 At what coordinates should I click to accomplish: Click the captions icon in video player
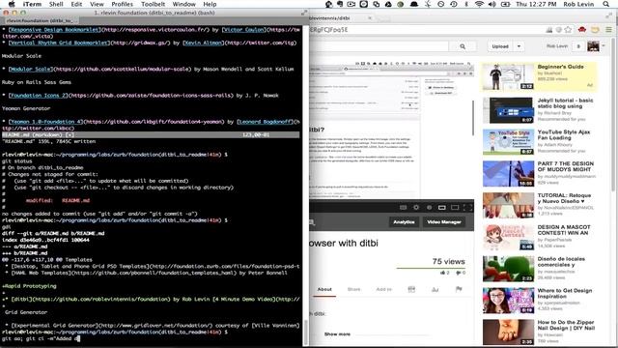tap(404, 207)
